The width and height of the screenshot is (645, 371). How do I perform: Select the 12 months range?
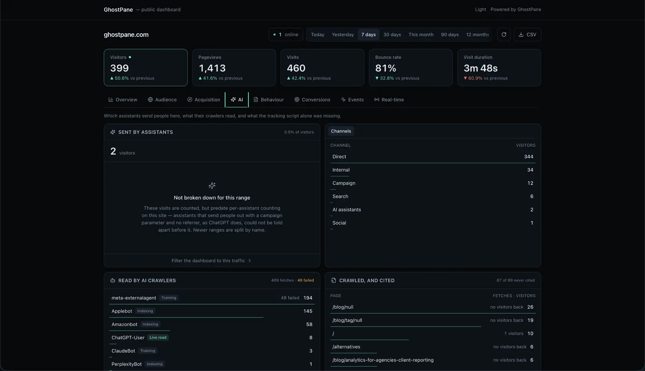(x=477, y=35)
